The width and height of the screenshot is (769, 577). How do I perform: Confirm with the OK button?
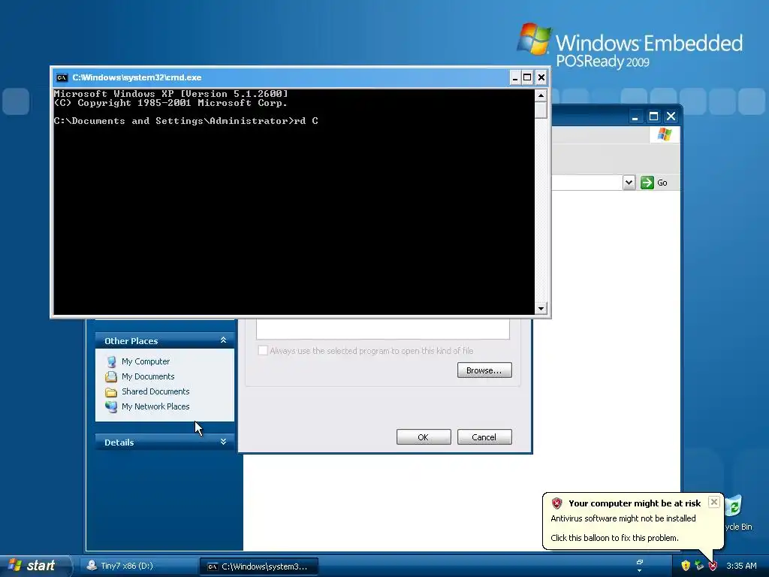(424, 437)
